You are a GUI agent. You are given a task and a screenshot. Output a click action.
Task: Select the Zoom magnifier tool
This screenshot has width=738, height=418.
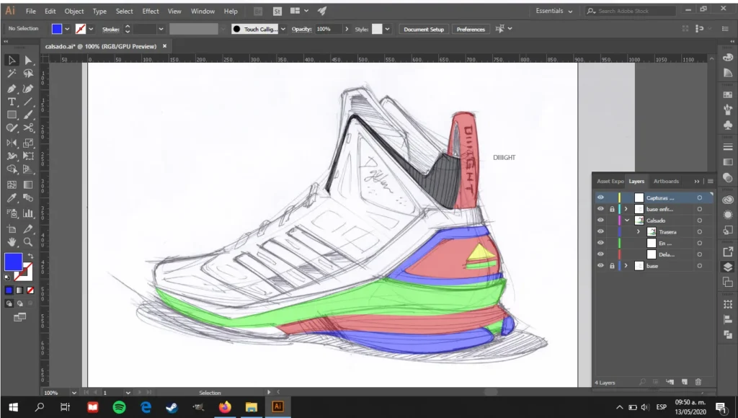(x=28, y=242)
